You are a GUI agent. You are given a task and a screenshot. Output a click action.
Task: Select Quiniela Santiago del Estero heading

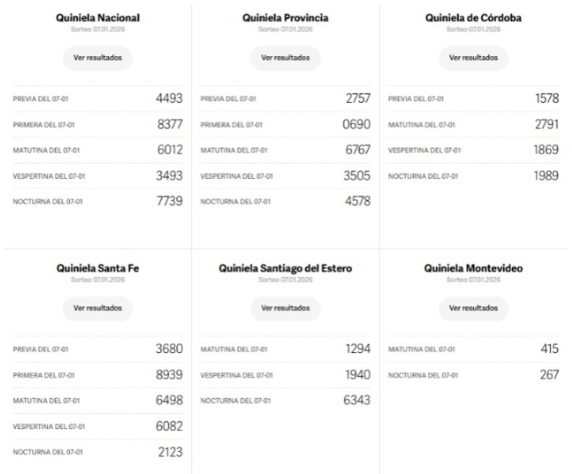click(x=285, y=268)
